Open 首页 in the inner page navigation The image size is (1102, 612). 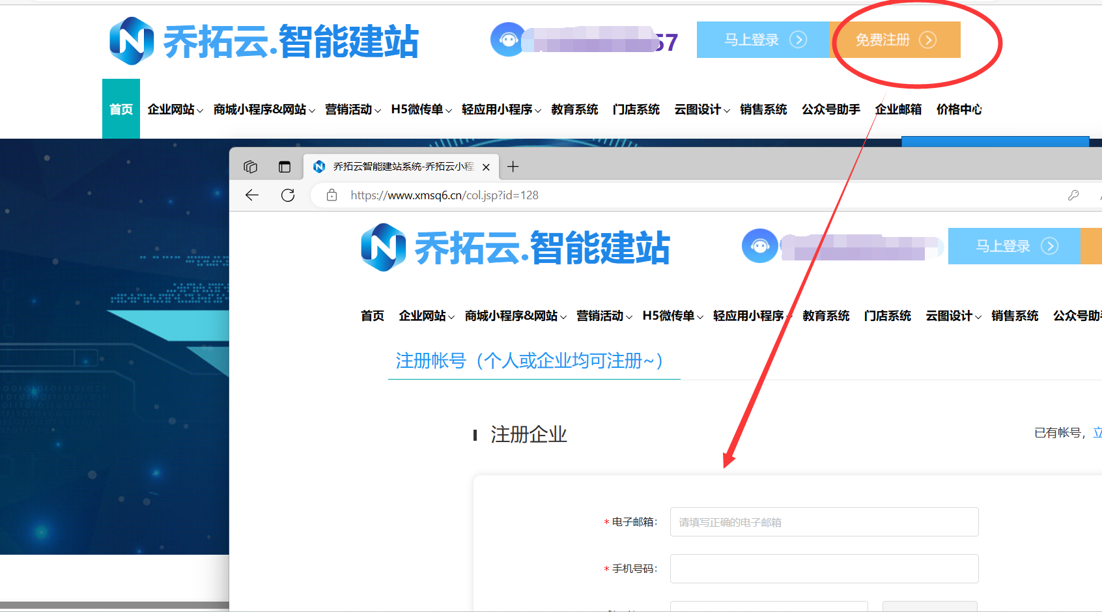point(373,316)
